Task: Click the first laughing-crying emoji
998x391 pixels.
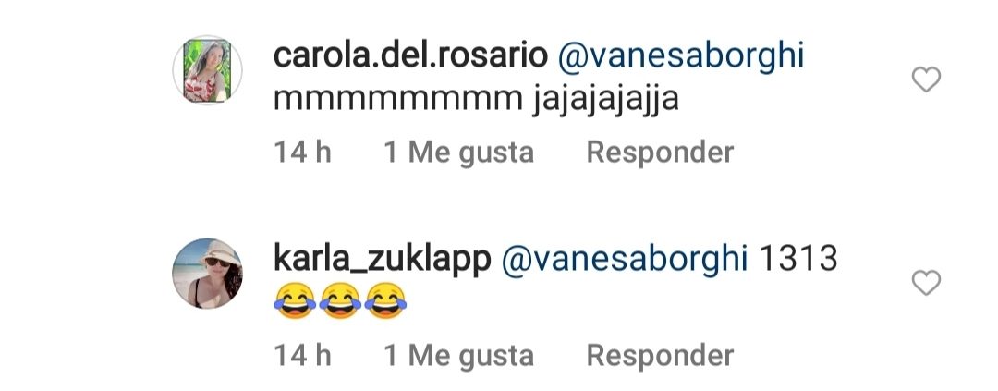Action: (x=295, y=301)
